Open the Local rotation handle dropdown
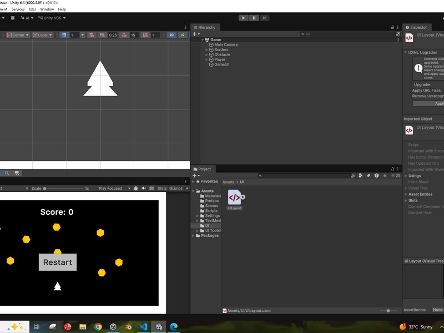The height and width of the screenshot is (333, 444). pyautogui.click(x=43, y=35)
